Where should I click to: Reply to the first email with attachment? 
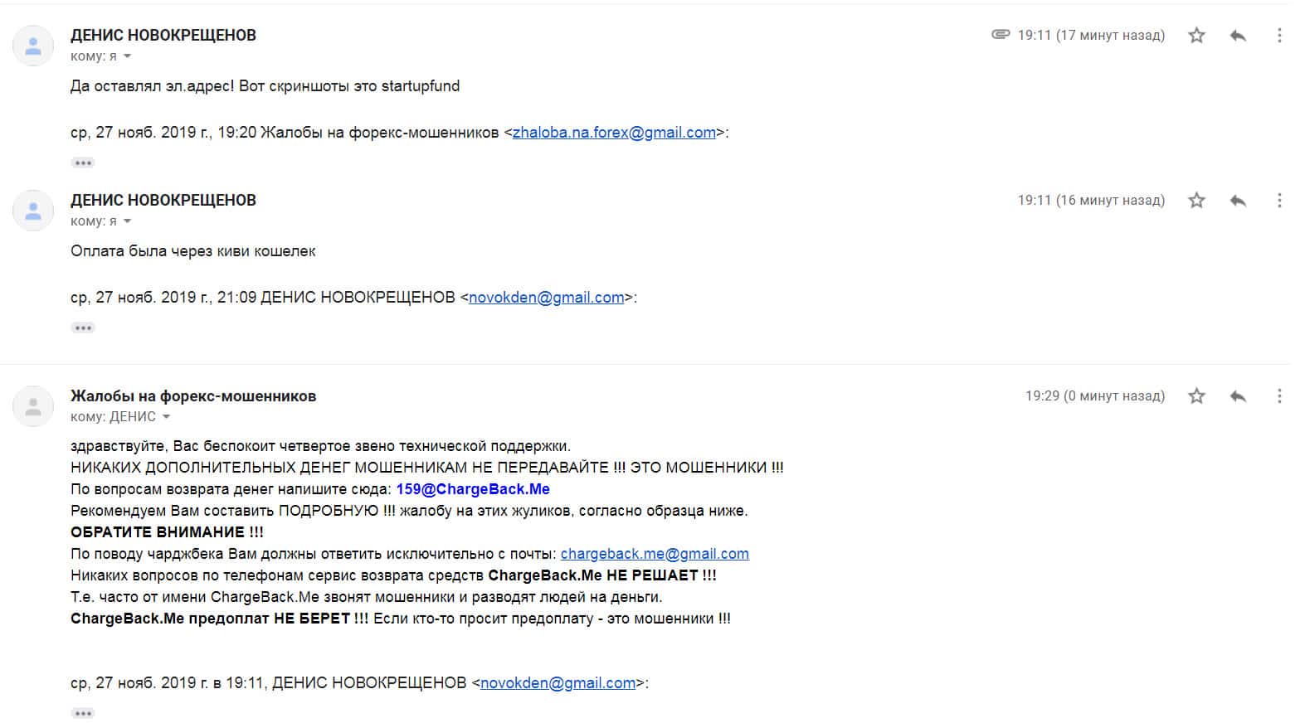1238,35
